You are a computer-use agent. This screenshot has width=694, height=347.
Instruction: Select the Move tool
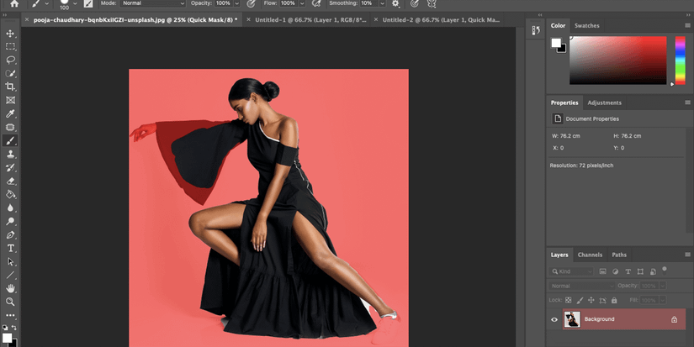click(11, 34)
